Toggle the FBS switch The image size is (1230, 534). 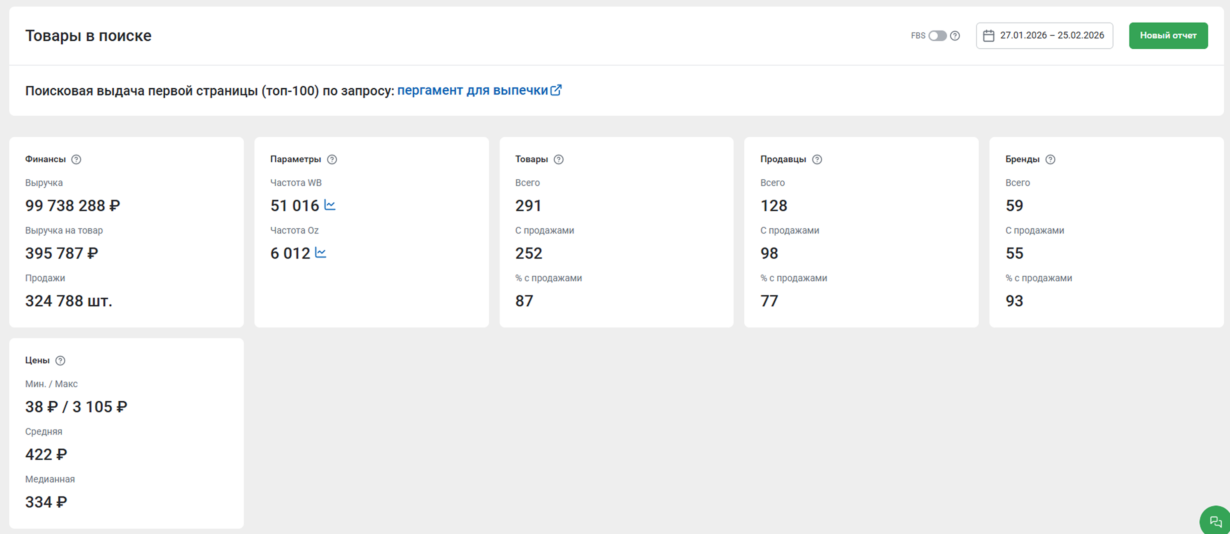(x=937, y=36)
